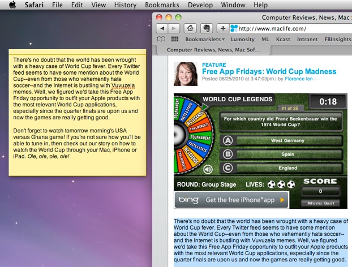Choose answer C circle in quiz

tap(228, 168)
